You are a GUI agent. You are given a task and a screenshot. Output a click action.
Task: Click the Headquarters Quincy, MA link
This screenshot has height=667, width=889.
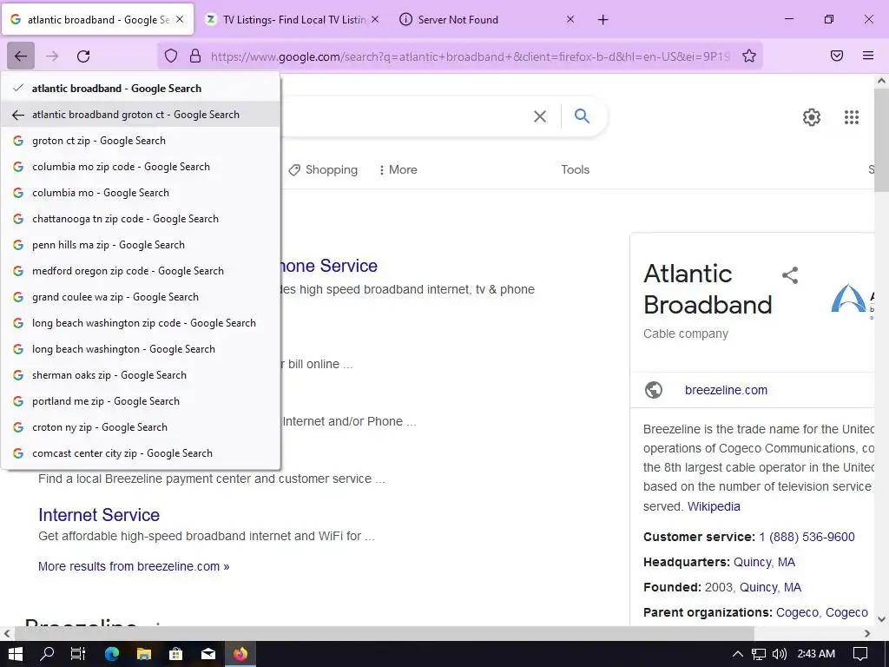pos(764,562)
